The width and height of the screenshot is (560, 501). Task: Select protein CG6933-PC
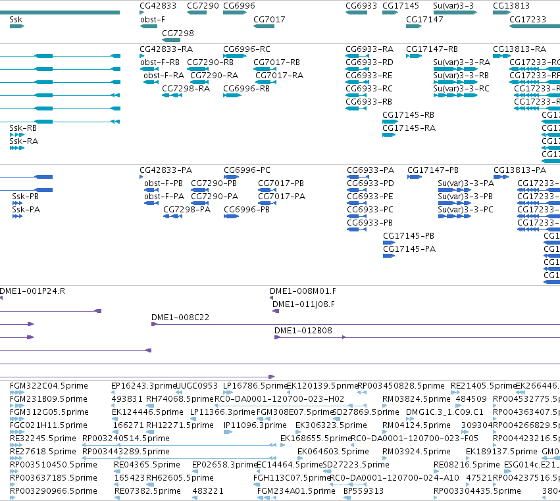click(357, 216)
